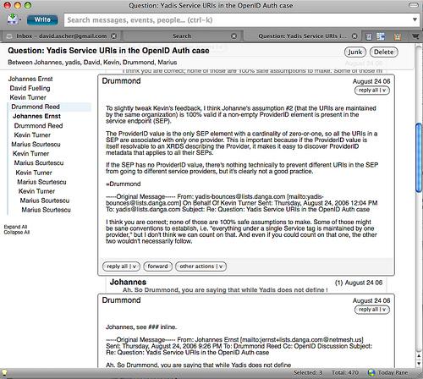Click the shopping cart icon

point(415,36)
